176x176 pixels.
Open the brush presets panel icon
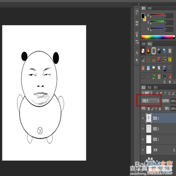point(137,34)
